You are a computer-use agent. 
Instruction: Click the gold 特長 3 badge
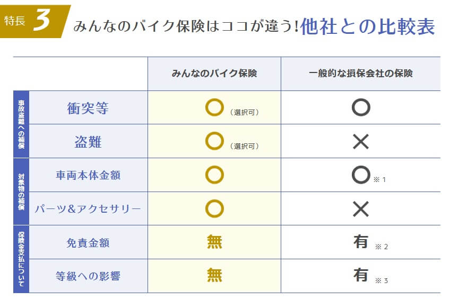pyautogui.click(x=33, y=21)
